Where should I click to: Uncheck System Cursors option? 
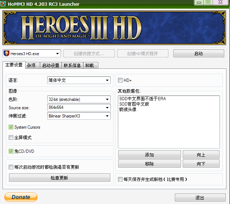11,127
